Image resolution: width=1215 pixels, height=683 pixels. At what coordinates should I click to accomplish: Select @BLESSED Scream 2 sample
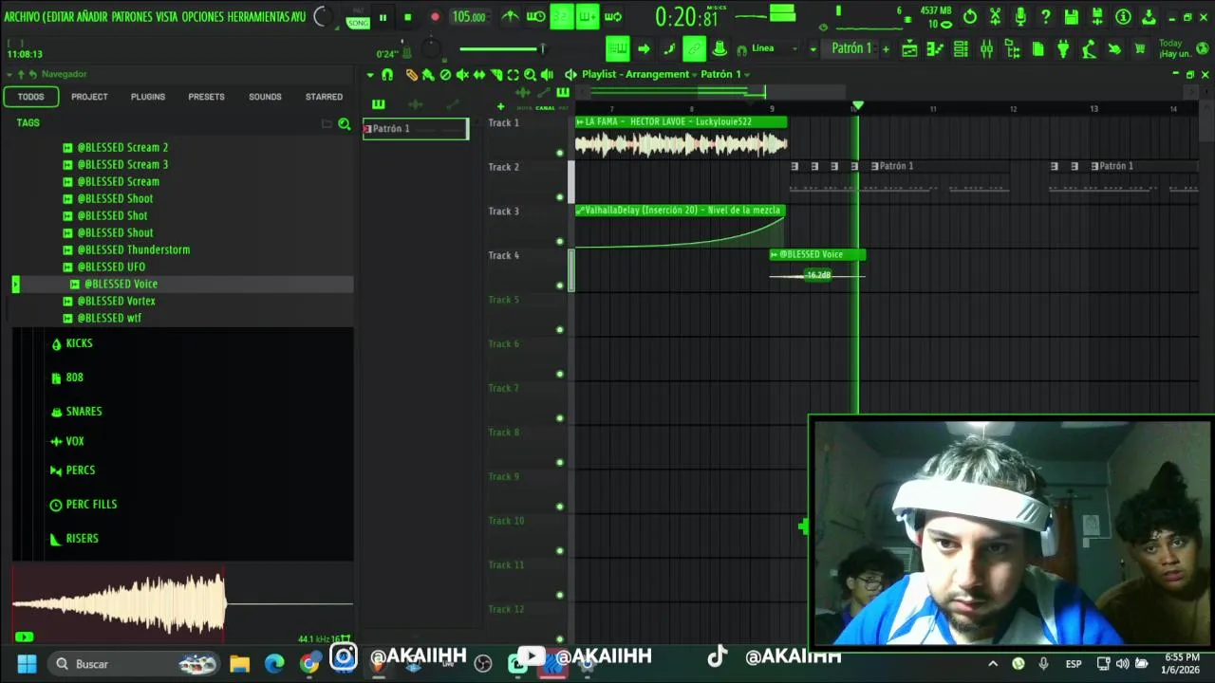[122, 147]
